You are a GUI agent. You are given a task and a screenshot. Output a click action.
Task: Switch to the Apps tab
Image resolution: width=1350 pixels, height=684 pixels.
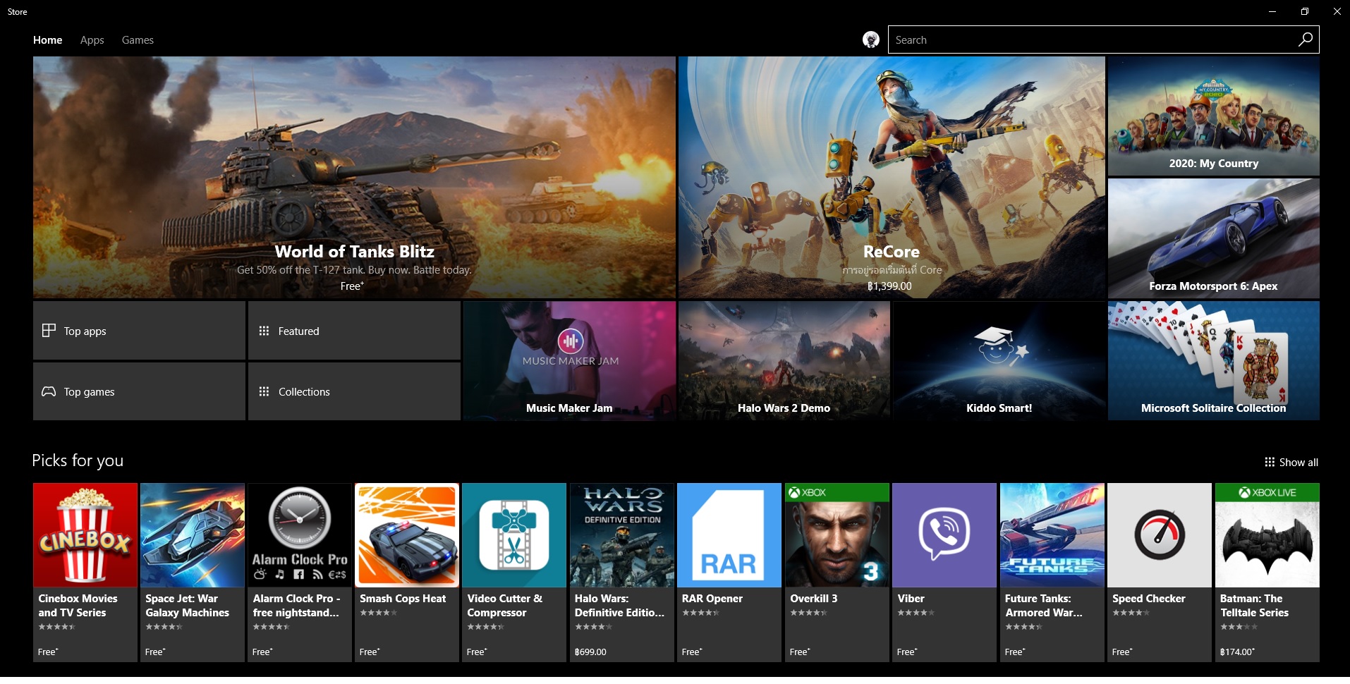pos(92,40)
